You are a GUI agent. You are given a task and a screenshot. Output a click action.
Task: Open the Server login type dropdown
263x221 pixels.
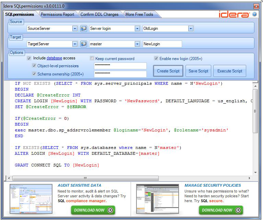click(x=137, y=28)
